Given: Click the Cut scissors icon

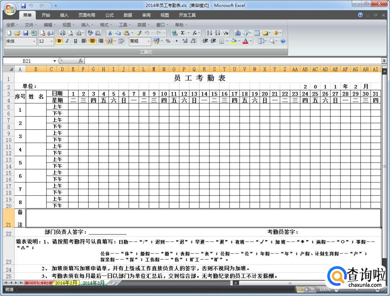Looking at the screenshot, I should coord(110,33).
